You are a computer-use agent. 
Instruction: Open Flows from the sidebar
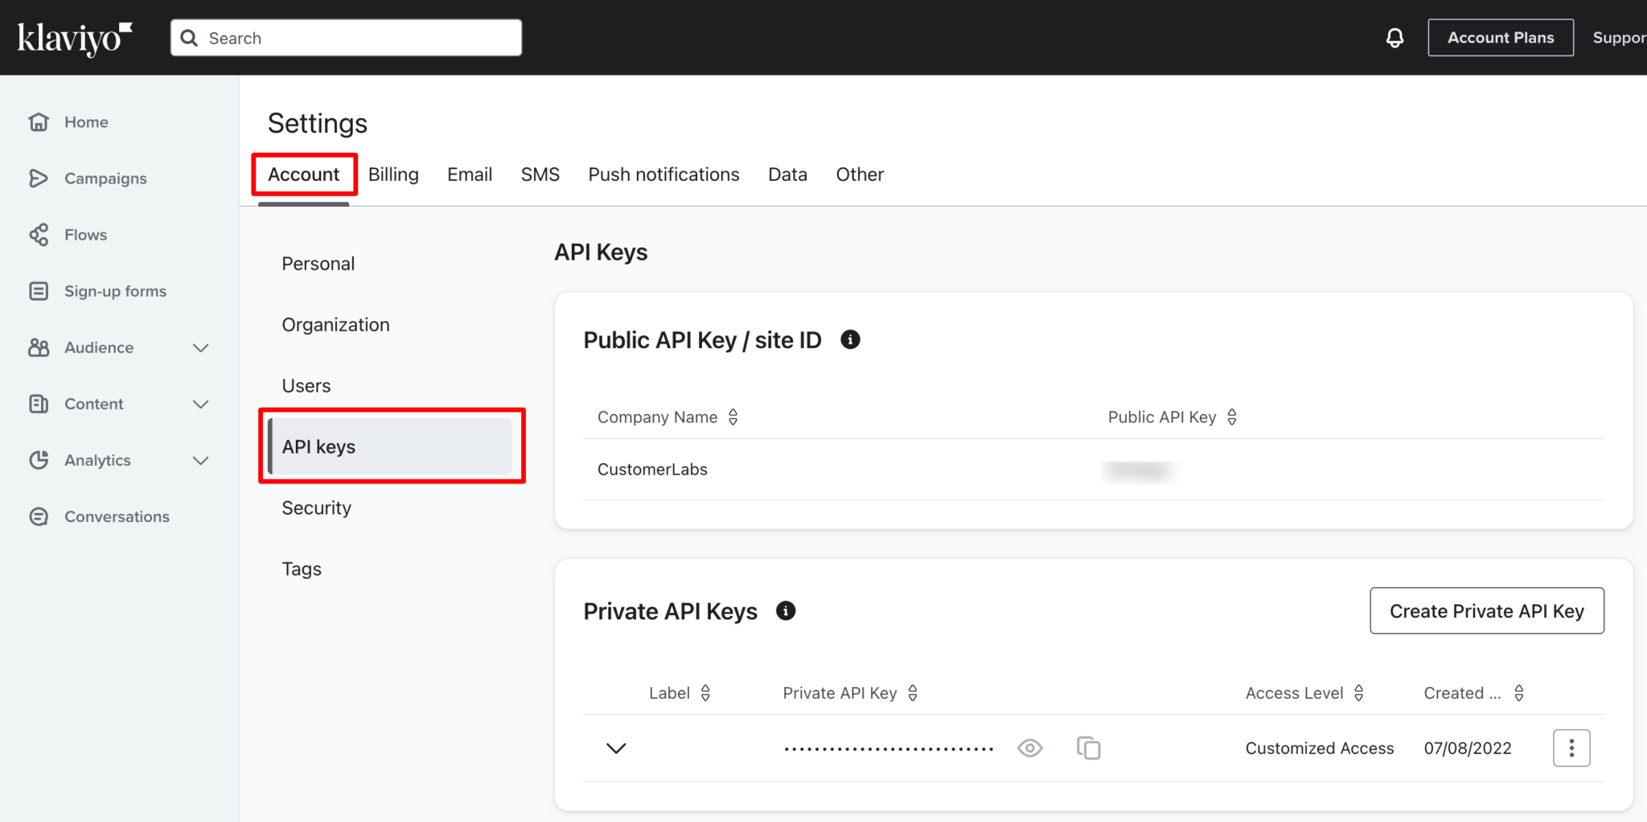(x=39, y=234)
